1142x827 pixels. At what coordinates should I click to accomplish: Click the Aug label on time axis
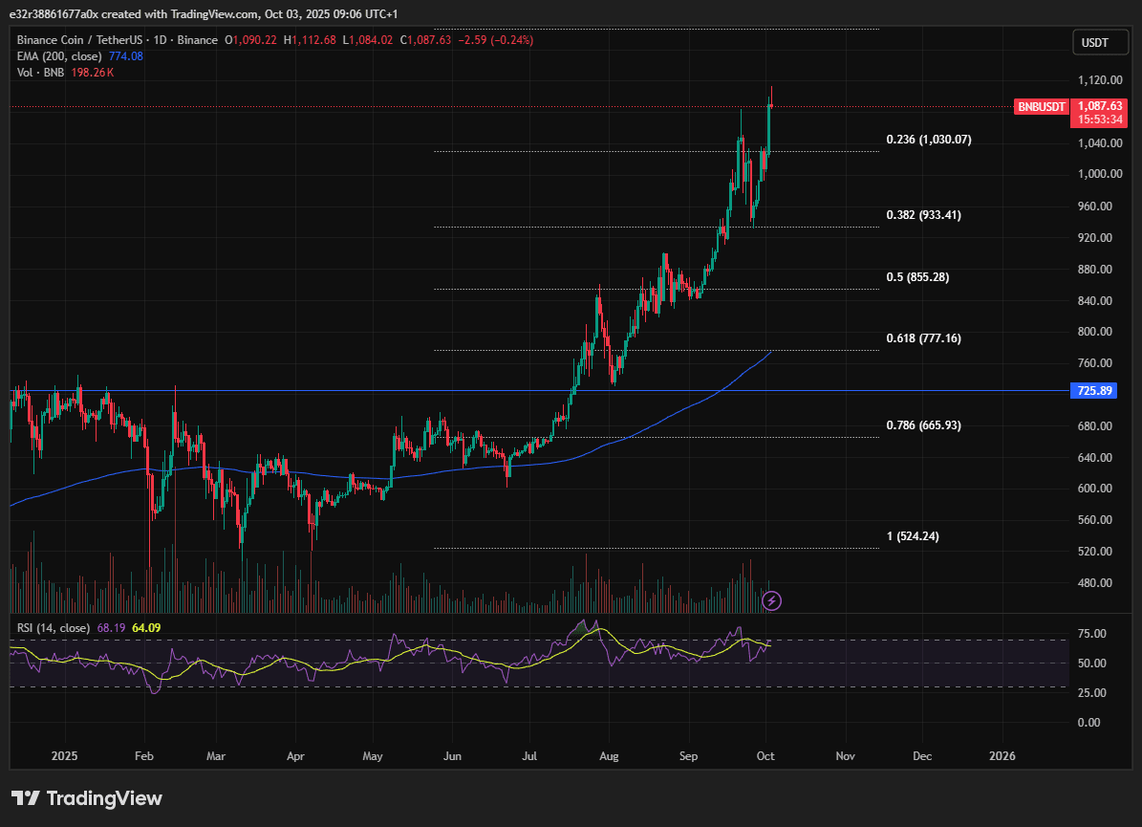tap(609, 756)
